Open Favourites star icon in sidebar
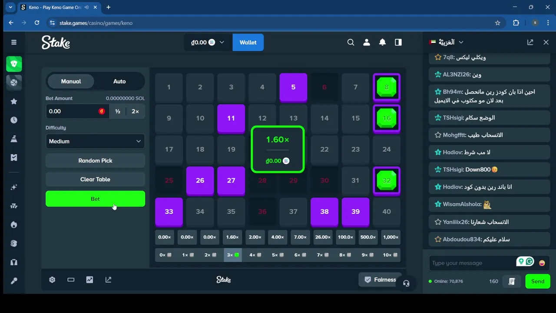 pos(14,101)
